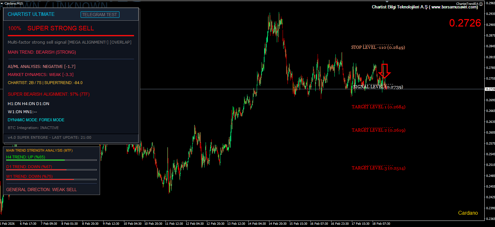
Task: Select the STOP LEVEL -110 label
Action: click(378, 48)
